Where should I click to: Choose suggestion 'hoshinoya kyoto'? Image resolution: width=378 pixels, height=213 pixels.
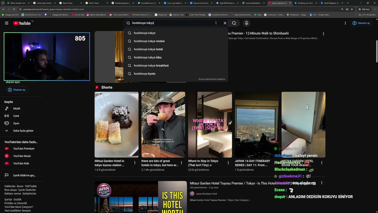tap(176, 74)
